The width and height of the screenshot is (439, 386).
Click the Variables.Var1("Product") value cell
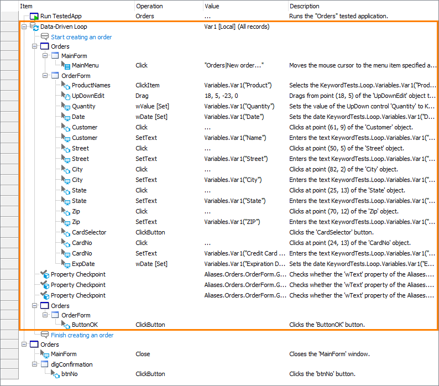pos(238,85)
